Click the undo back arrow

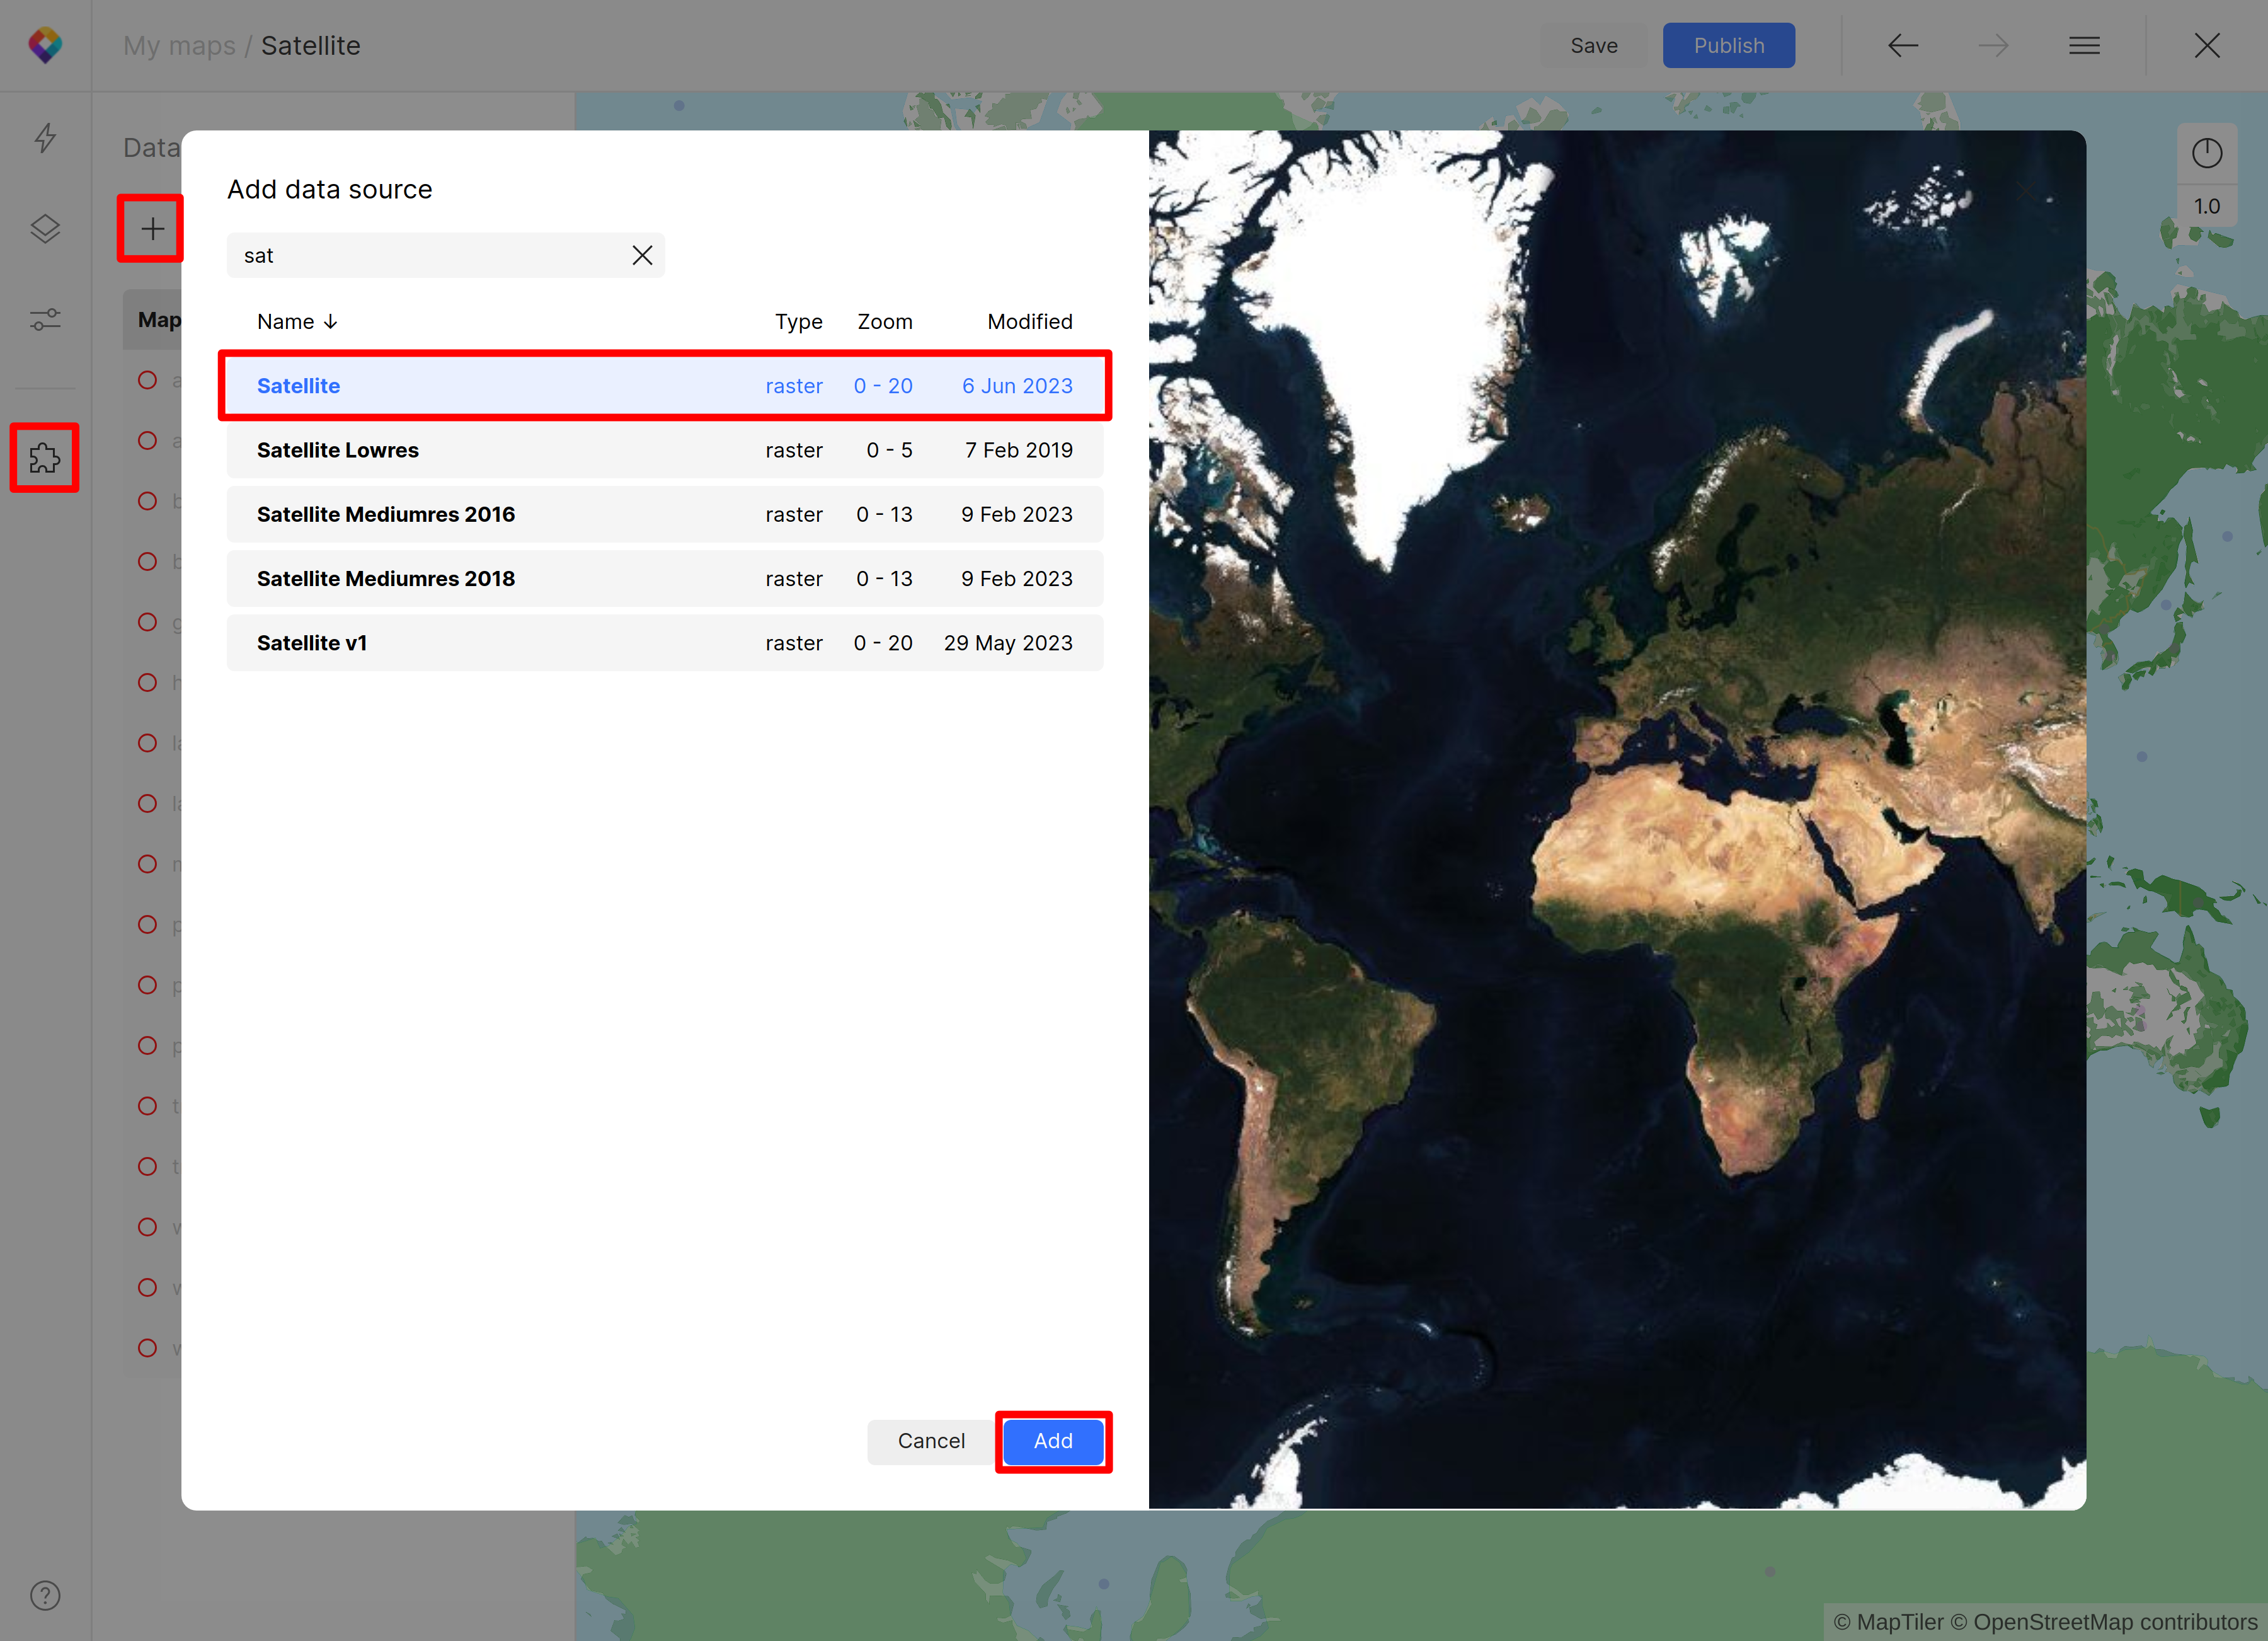click(1902, 45)
